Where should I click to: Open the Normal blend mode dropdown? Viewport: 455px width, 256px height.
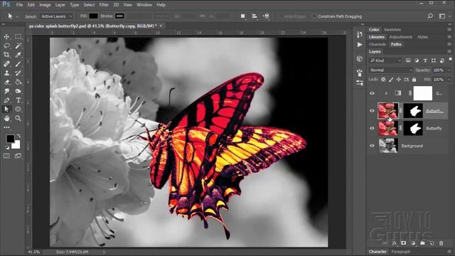tap(390, 70)
